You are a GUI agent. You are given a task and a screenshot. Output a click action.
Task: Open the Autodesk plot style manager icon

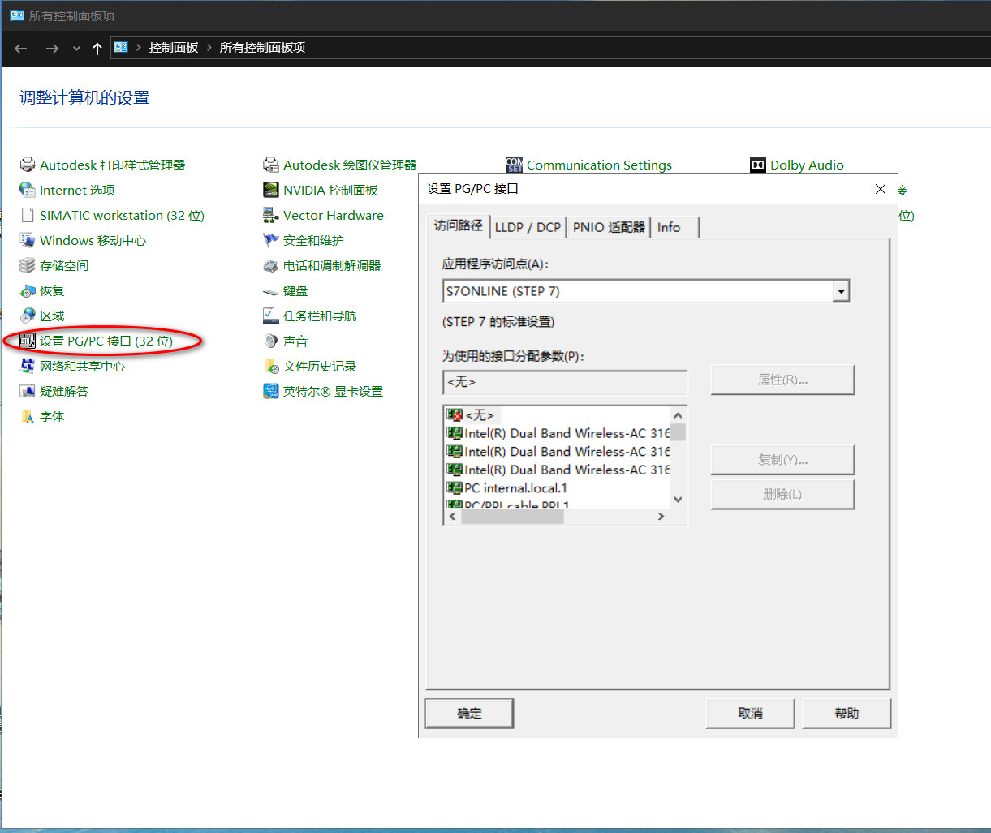[28, 165]
